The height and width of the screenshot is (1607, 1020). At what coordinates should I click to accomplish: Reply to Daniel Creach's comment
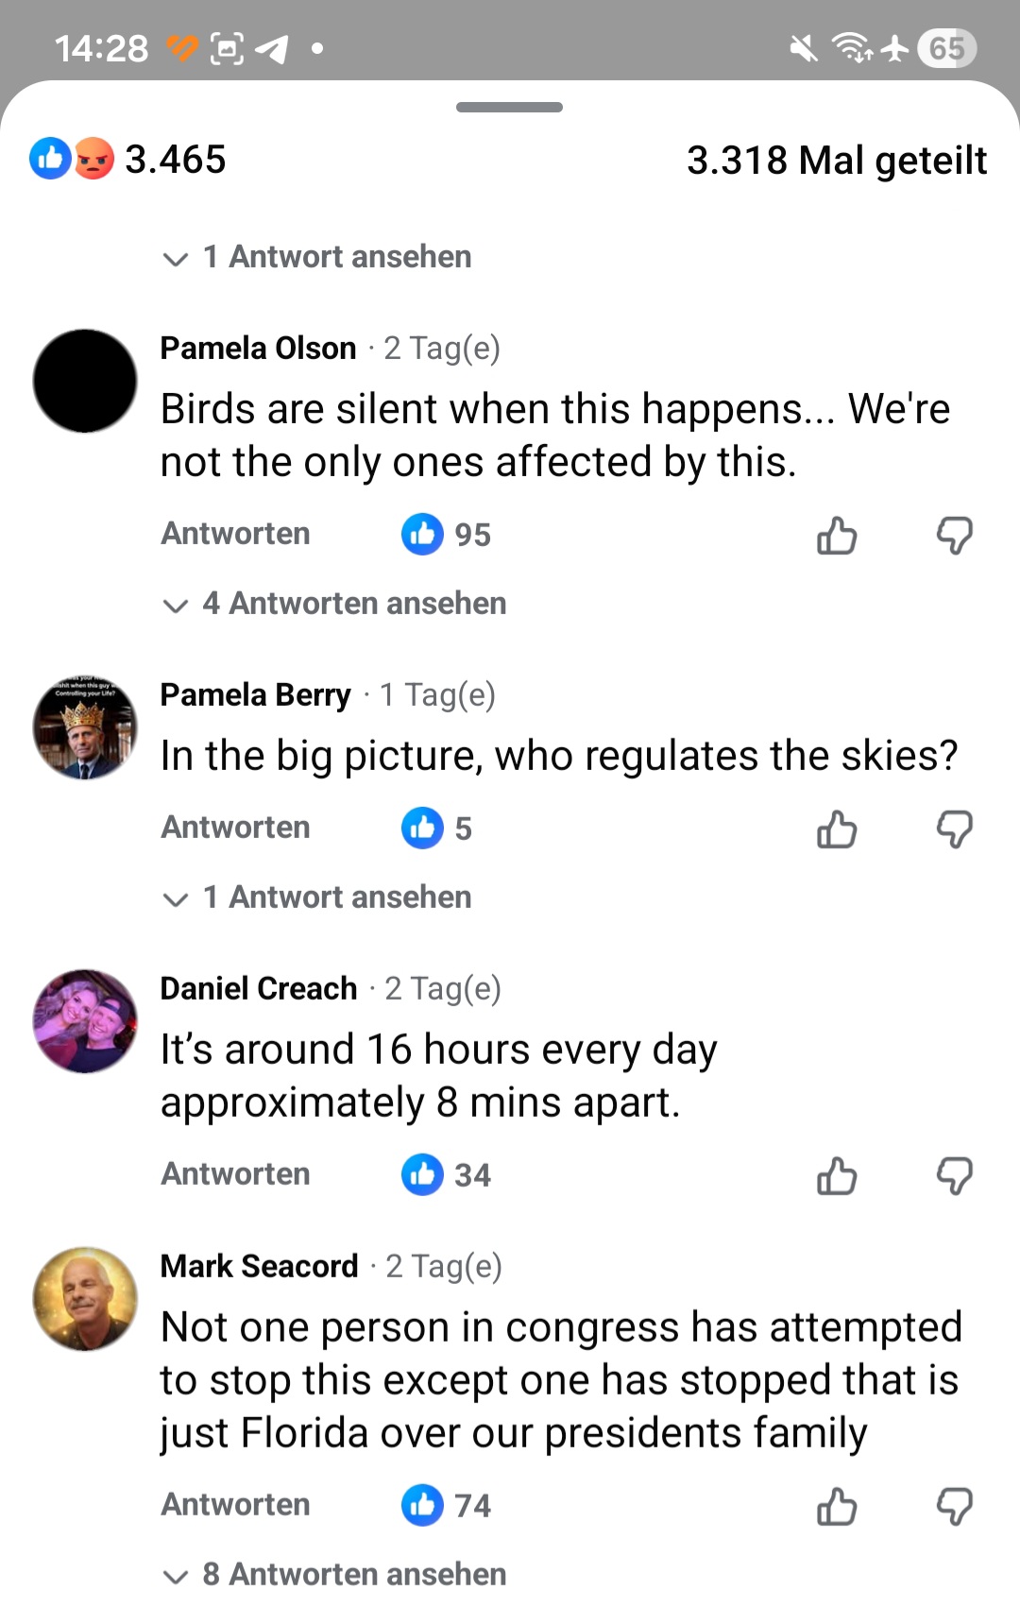(x=235, y=1174)
